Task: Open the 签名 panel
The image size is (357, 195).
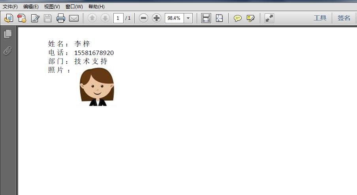Action: (344, 18)
